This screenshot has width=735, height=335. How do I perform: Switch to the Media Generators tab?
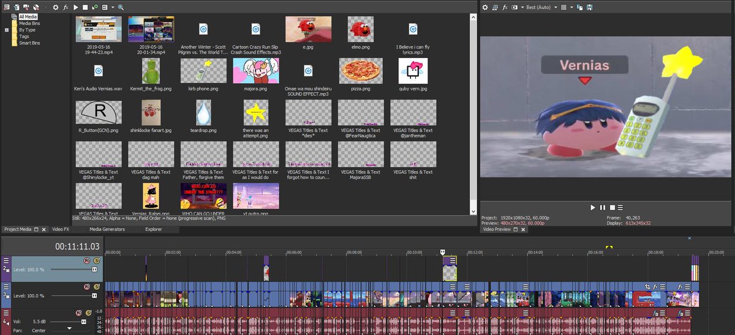(107, 229)
